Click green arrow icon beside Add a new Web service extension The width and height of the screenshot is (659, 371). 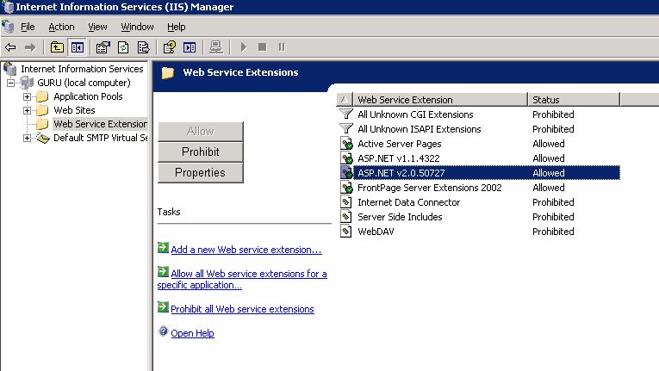pyautogui.click(x=163, y=248)
